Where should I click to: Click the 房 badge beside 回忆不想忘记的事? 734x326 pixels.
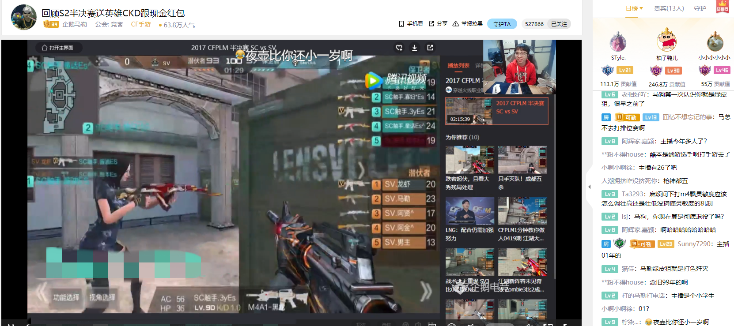click(x=606, y=117)
